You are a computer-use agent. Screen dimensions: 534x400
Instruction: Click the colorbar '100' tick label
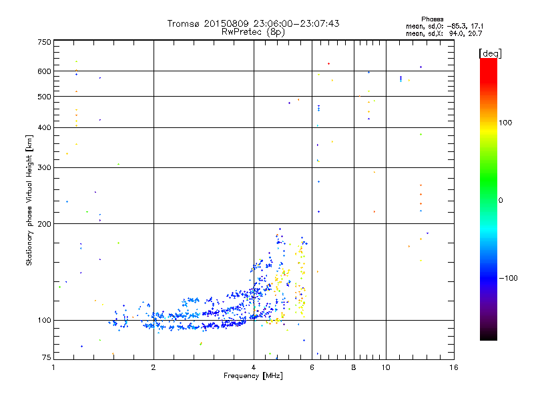click(505, 123)
